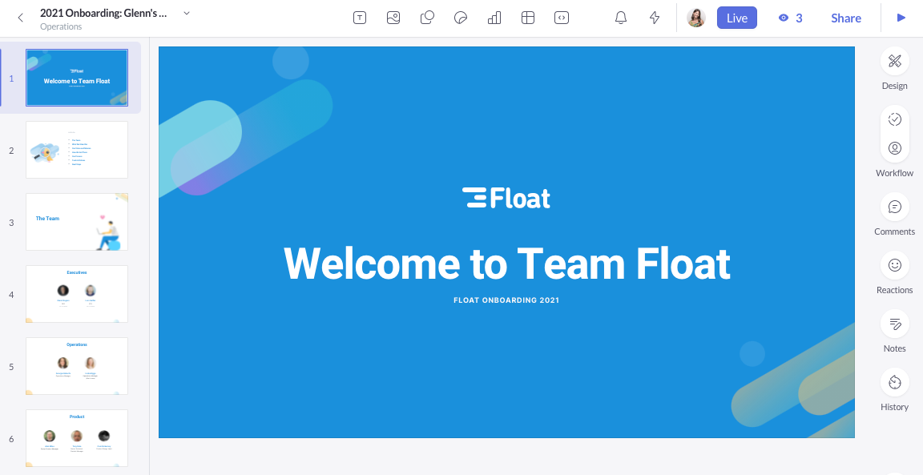Show the Reactions panel
This screenshot has height=475, width=923.
(894, 265)
